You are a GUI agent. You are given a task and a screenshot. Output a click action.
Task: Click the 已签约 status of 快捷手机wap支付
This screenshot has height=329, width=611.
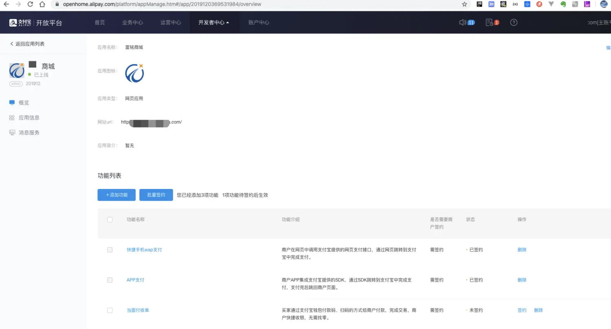click(476, 250)
